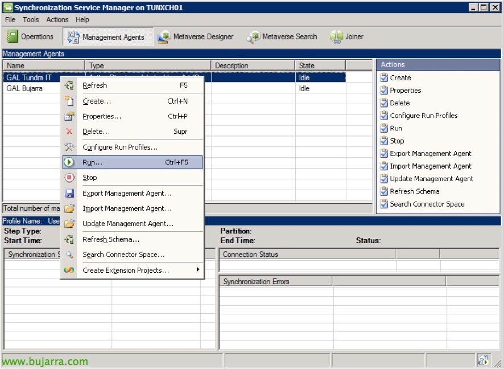Viewport: 504px width, 369px height.
Task: Click the Idle state of GAL Bujarra
Action: (304, 88)
